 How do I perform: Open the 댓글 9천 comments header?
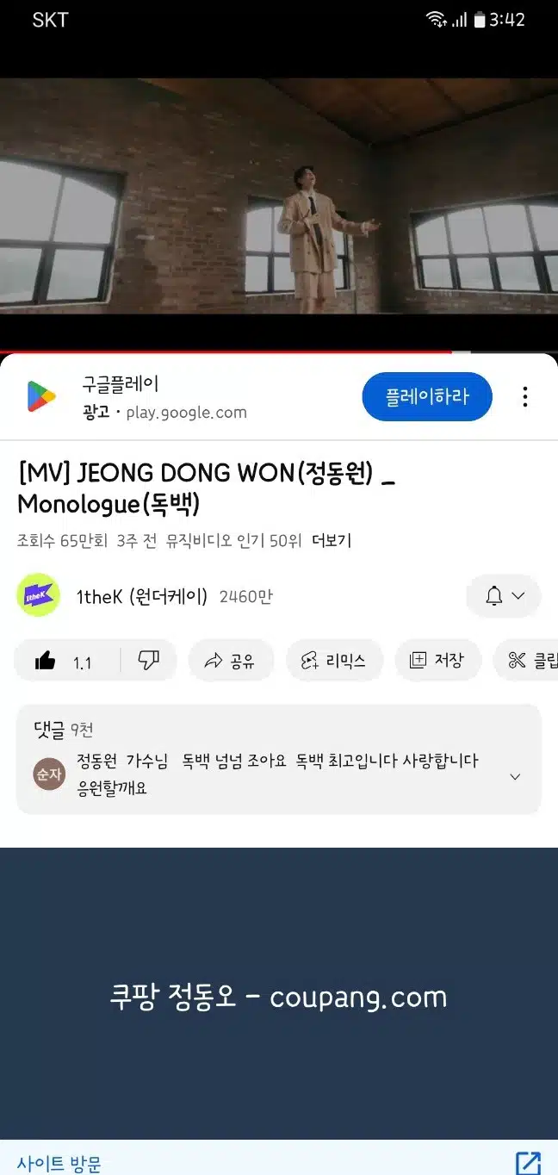click(64, 730)
